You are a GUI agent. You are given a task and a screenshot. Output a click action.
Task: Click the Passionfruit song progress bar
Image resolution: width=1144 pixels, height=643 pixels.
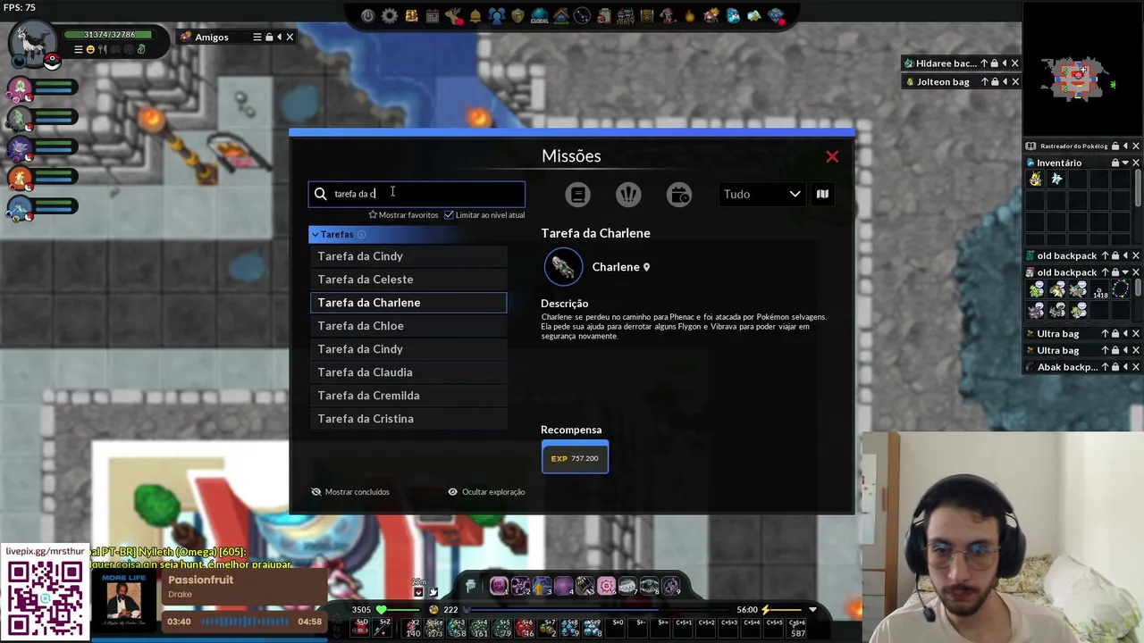click(247, 622)
